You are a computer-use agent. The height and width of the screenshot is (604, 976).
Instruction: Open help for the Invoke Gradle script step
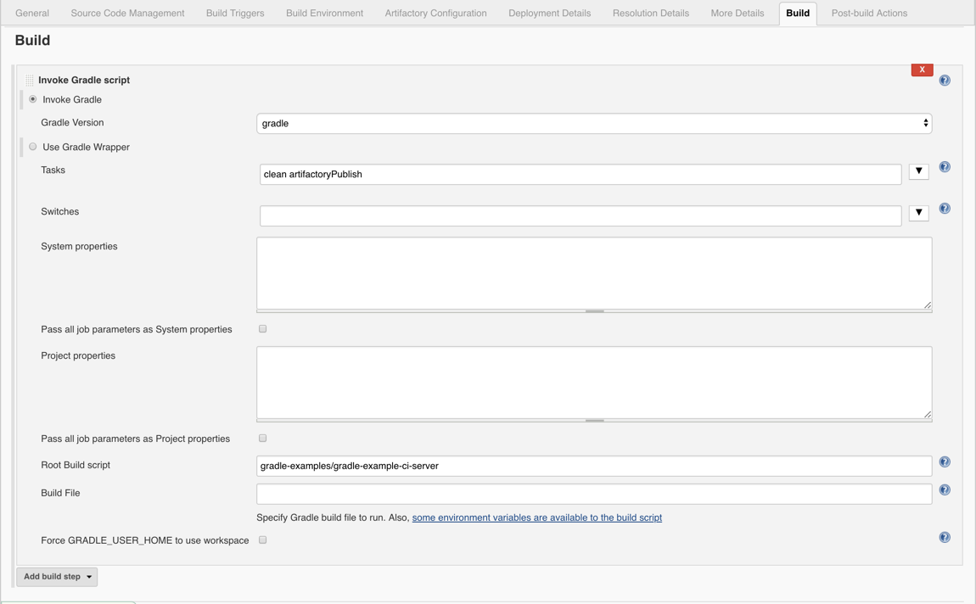[945, 80]
